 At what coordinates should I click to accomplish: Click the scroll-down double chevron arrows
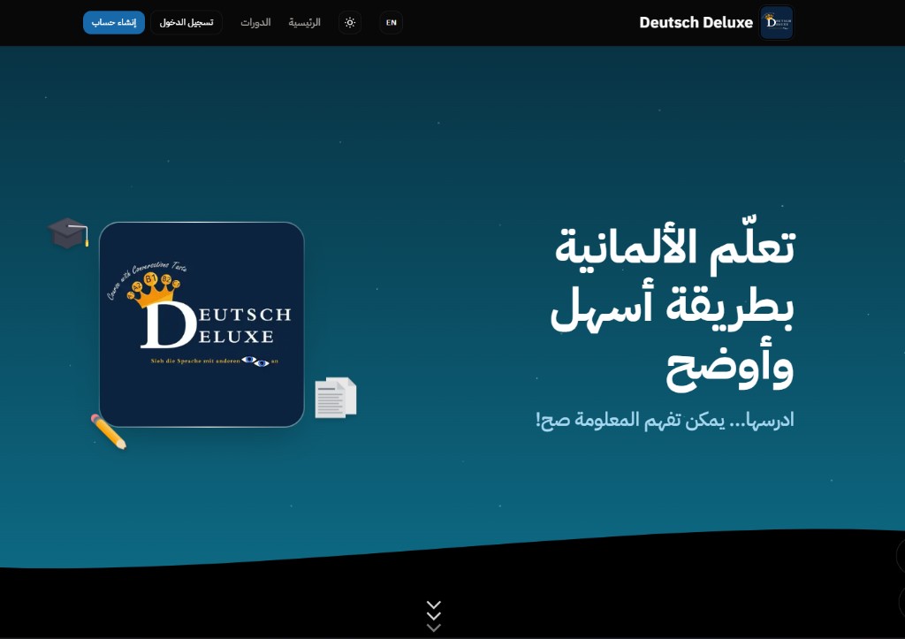[x=433, y=616]
